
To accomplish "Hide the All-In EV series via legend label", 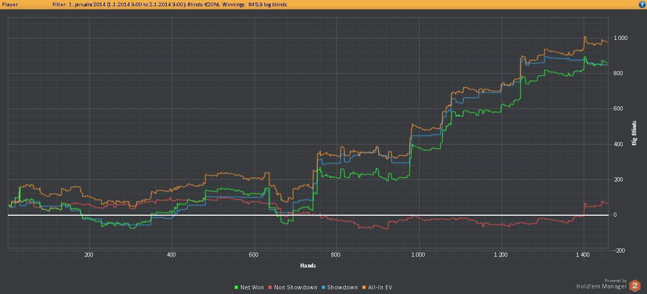I will pos(380,287).
